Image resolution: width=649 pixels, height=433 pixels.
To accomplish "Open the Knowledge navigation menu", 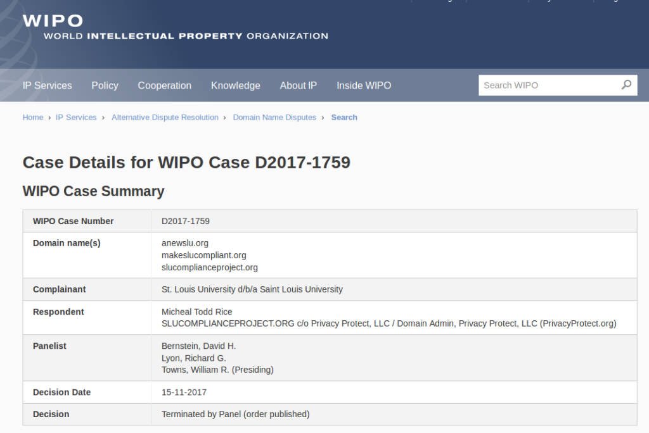I will (x=235, y=85).
